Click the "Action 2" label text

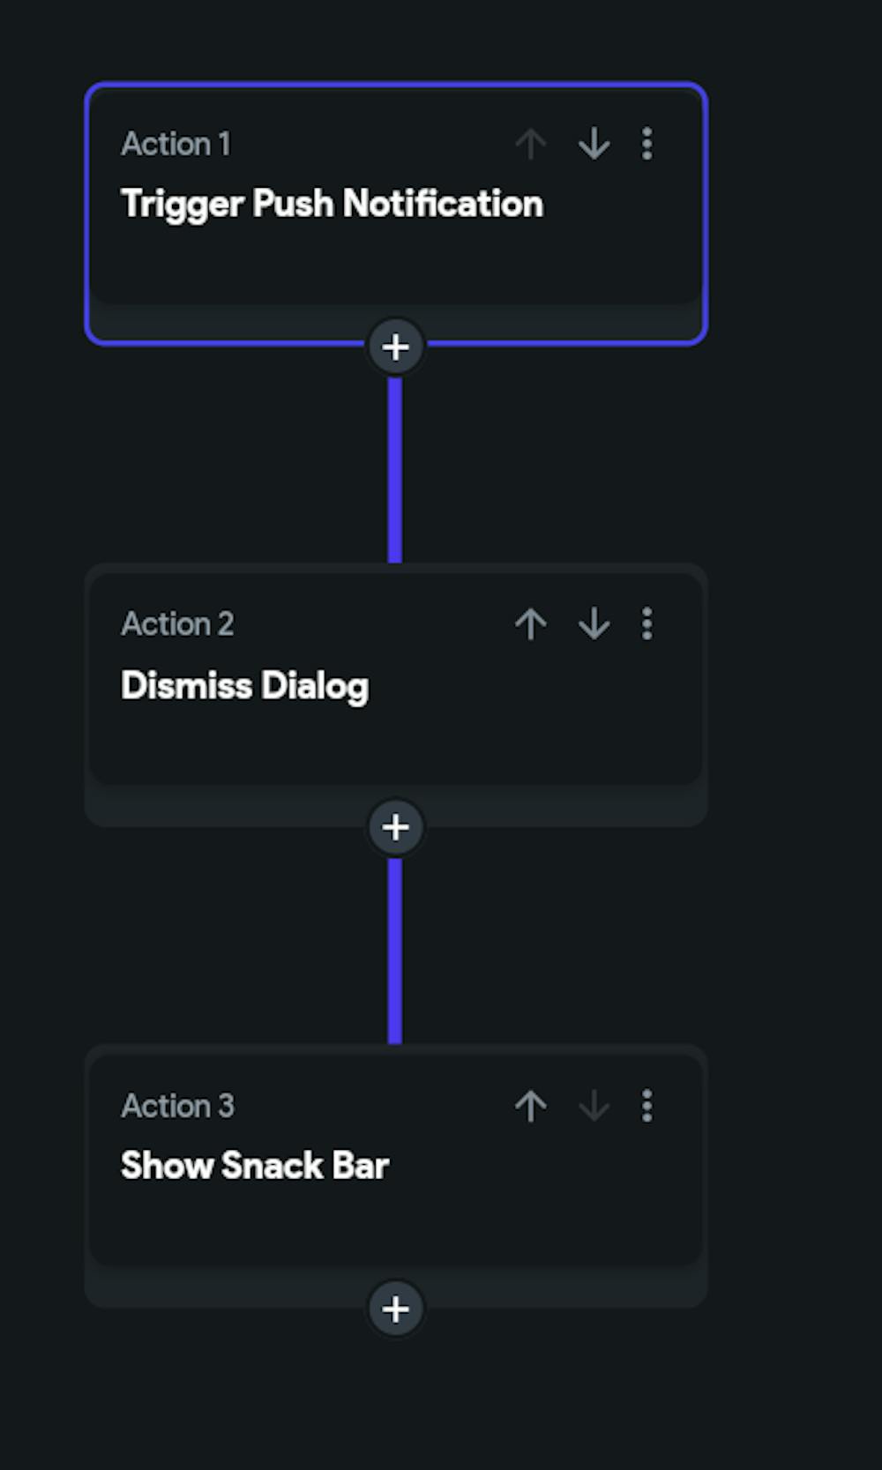pos(177,624)
